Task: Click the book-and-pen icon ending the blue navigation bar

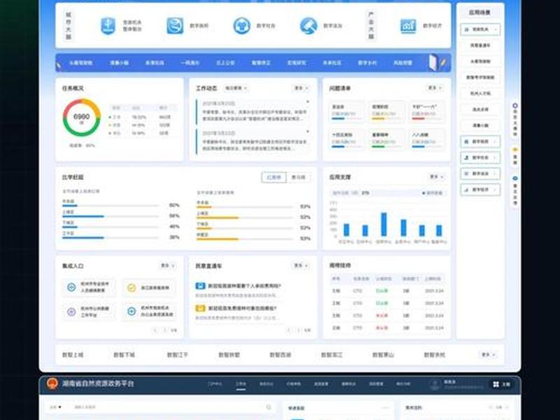Action: tap(437, 62)
